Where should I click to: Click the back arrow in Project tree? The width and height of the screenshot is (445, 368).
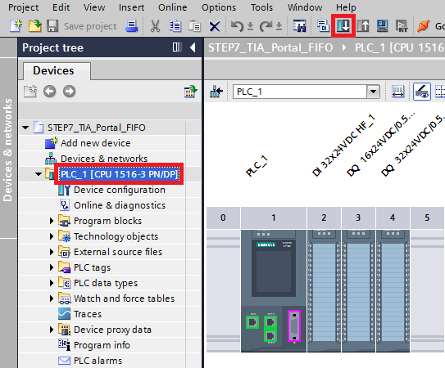pos(50,92)
